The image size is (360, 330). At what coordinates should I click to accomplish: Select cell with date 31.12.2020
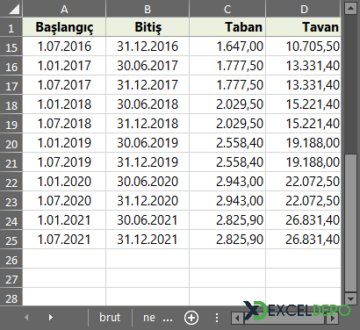tap(148, 201)
